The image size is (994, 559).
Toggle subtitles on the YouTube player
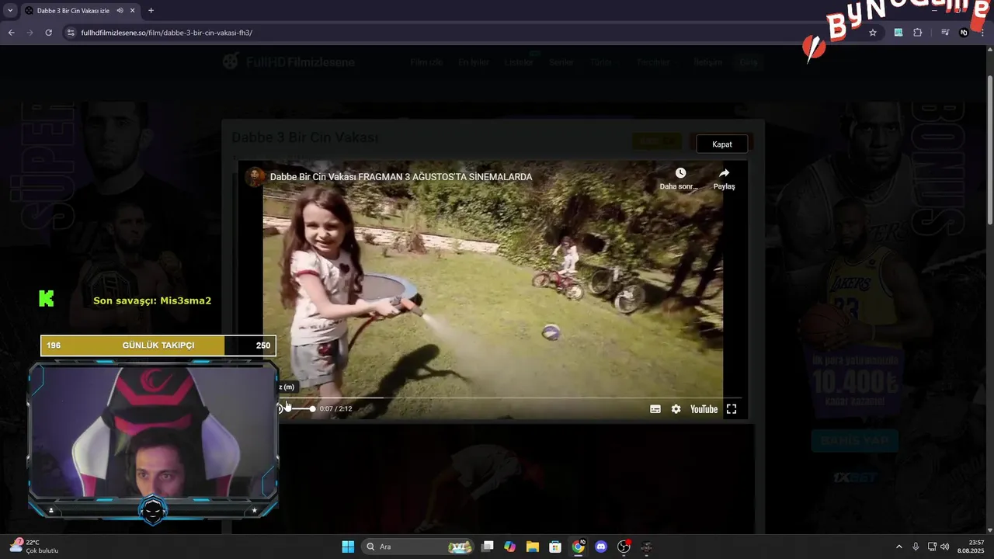point(655,409)
